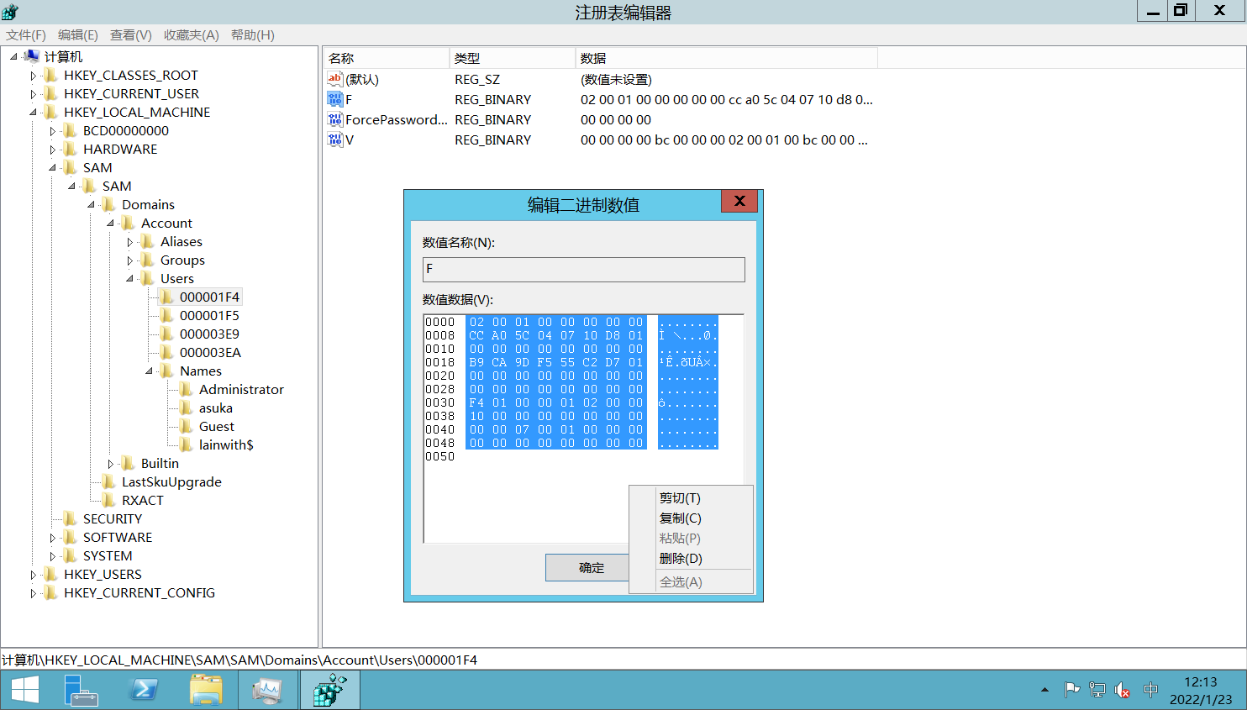Open the 帮助(H) menu
1247x710 pixels.
[253, 34]
